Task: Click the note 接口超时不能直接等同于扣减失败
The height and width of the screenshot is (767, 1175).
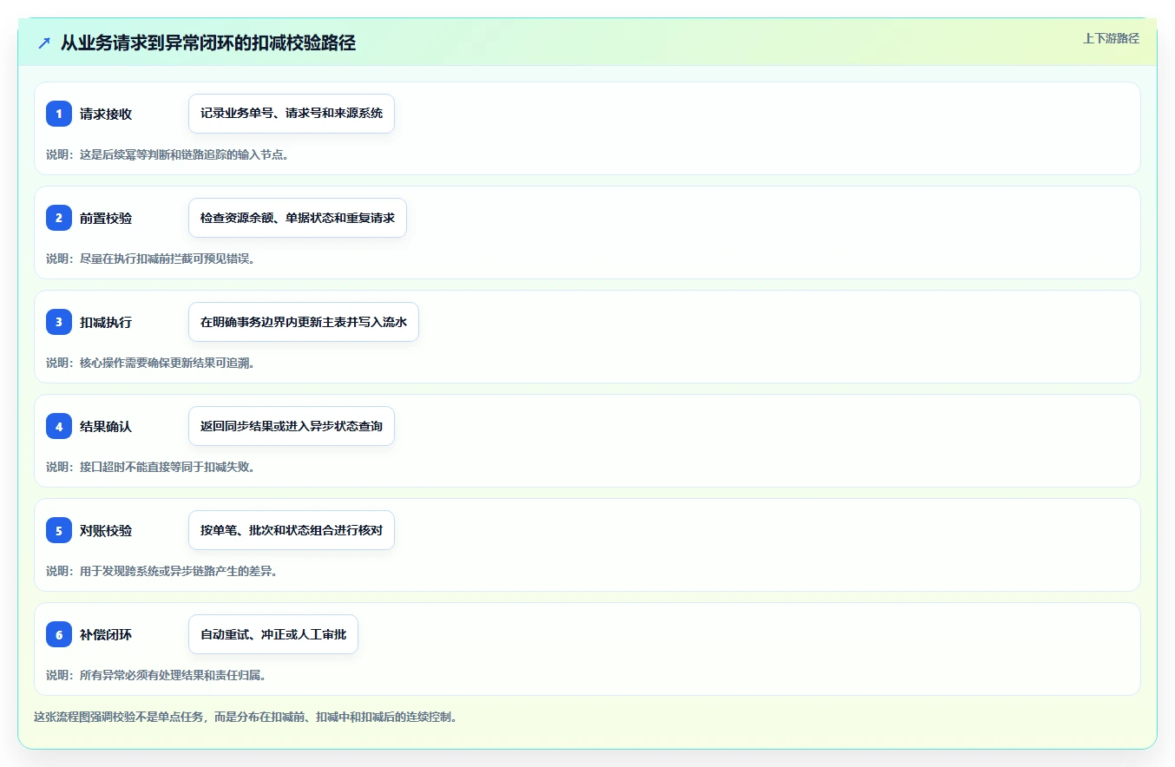Action: (x=150, y=467)
